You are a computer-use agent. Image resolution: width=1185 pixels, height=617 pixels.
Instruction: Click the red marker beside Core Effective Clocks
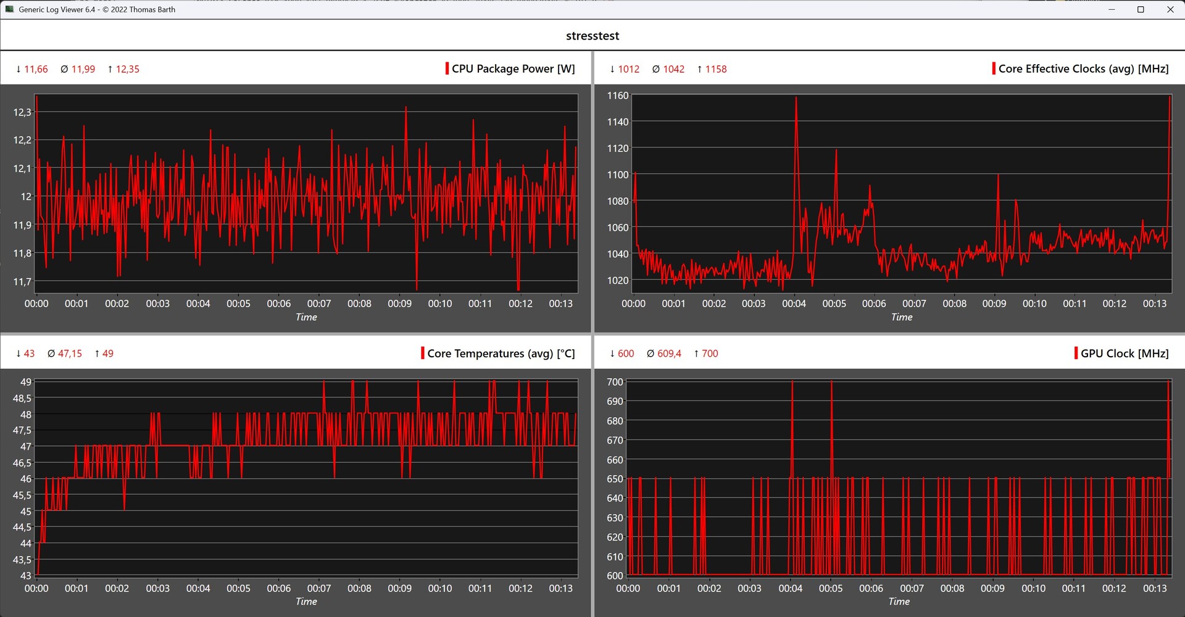point(994,68)
